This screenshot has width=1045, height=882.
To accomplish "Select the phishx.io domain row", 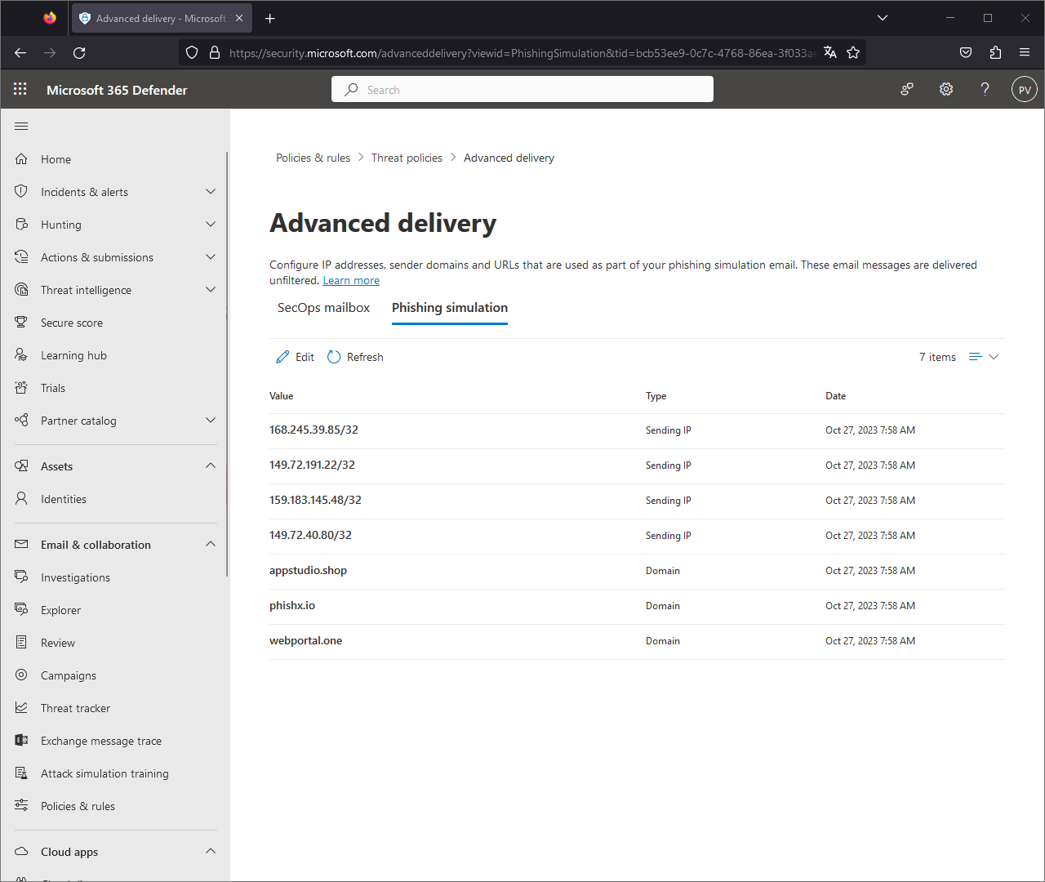I will point(637,606).
